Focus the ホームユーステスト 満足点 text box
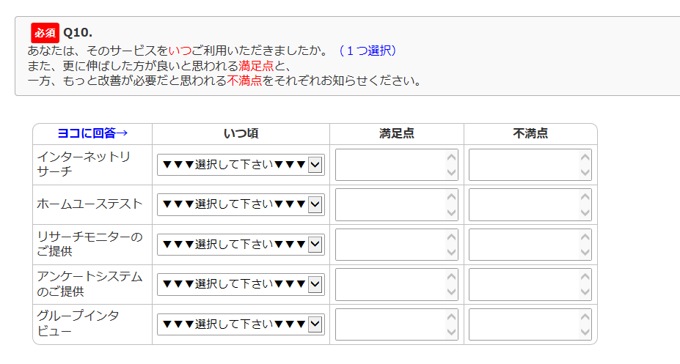The image size is (680, 364). pos(390,204)
